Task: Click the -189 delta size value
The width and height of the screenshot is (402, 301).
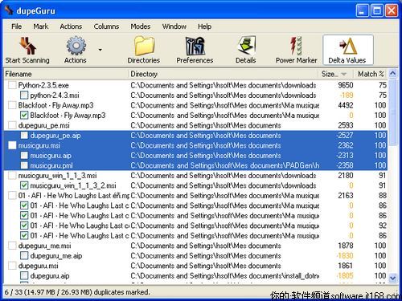Action: (346, 96)
